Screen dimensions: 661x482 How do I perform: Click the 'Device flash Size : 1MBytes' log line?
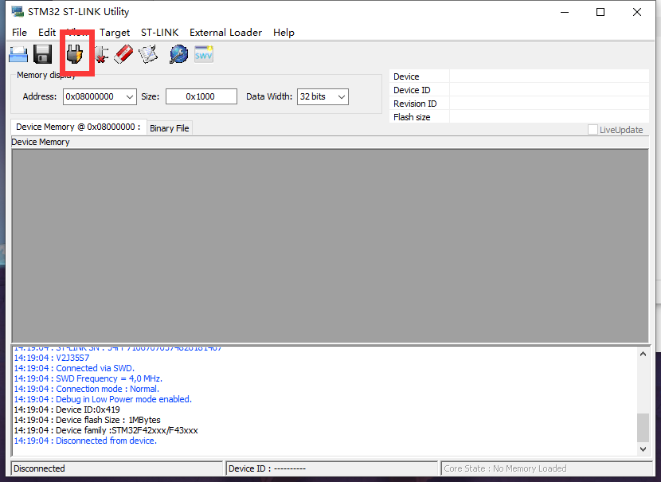click(x=88, y=420)
